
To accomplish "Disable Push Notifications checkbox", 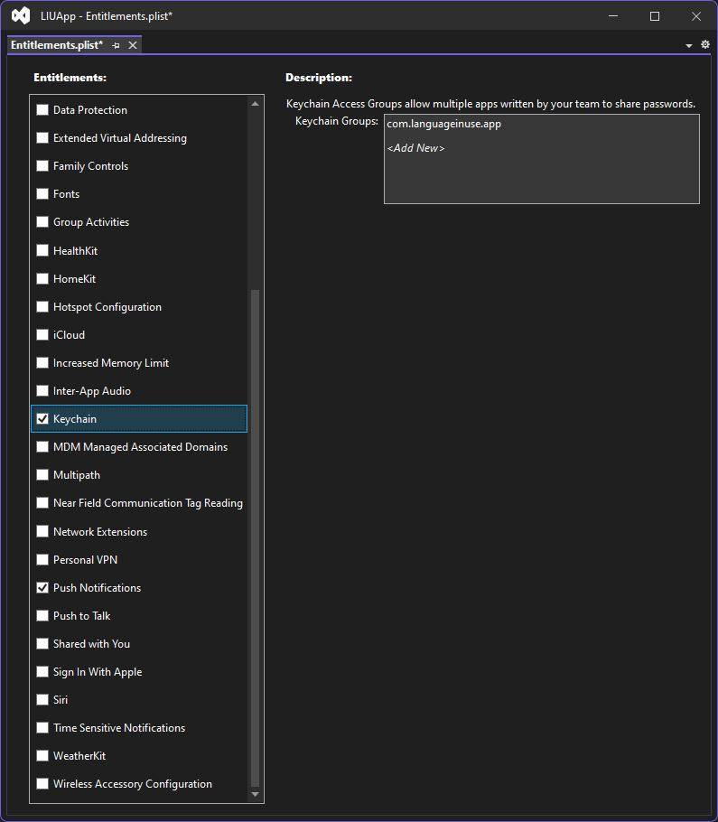I will (42, 588).
